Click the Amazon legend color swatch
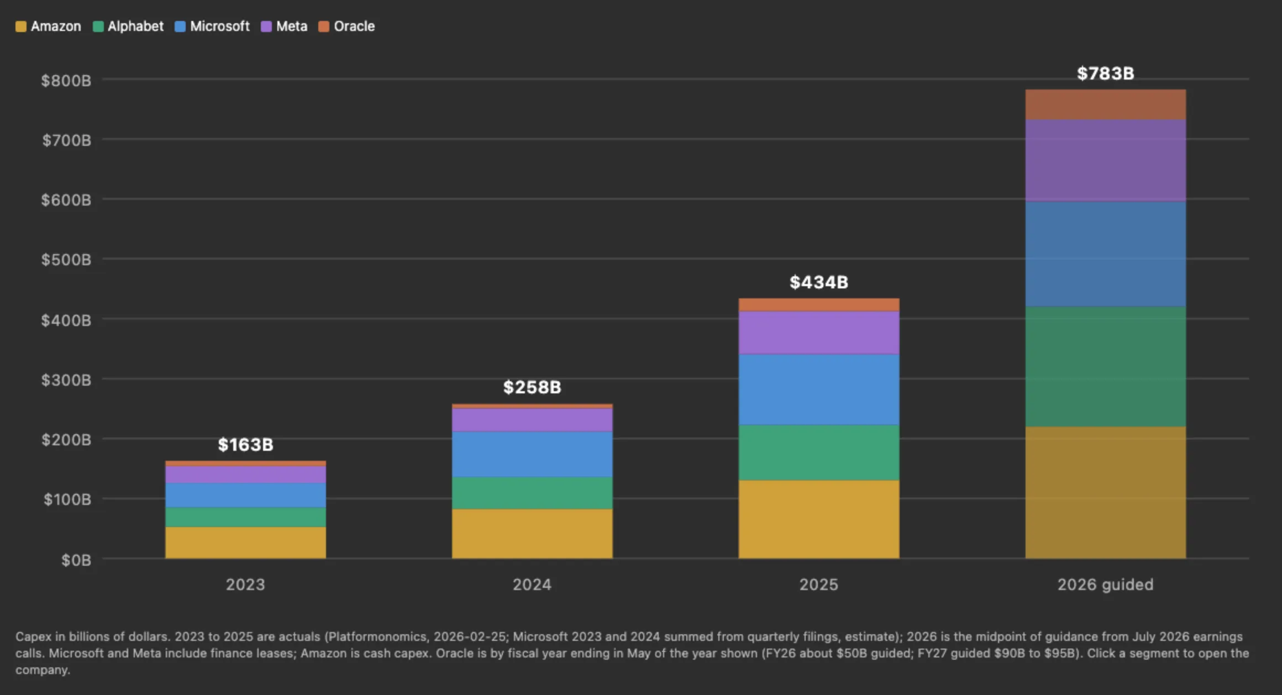Image resolution: width=1282 pixels, height=695 pixels. (x=21, y=27)
